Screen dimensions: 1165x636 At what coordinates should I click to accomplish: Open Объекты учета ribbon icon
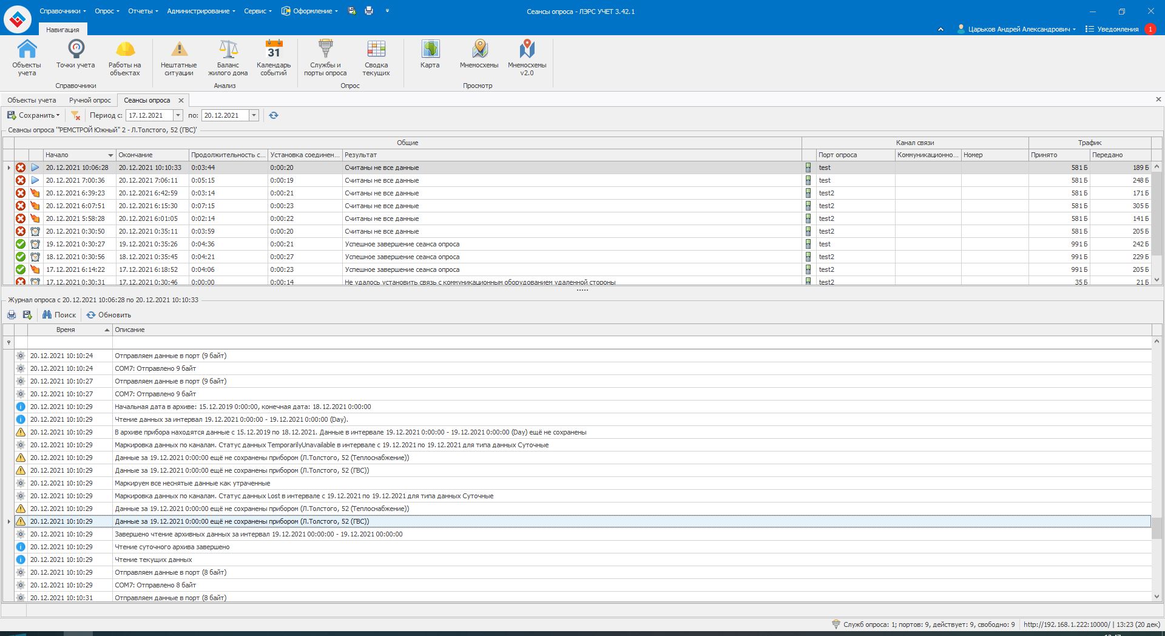[x=27, y=58]
